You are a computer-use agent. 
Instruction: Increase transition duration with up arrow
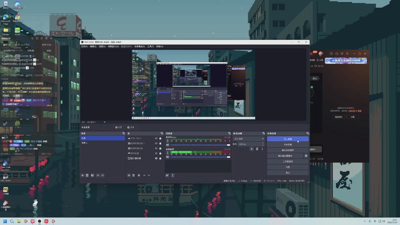click(x=263, y=143)
